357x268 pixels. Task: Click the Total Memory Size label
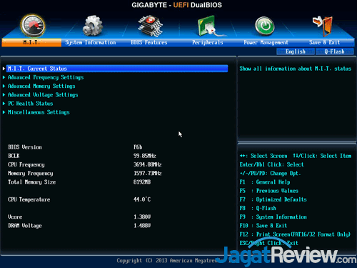coord(32,182)
